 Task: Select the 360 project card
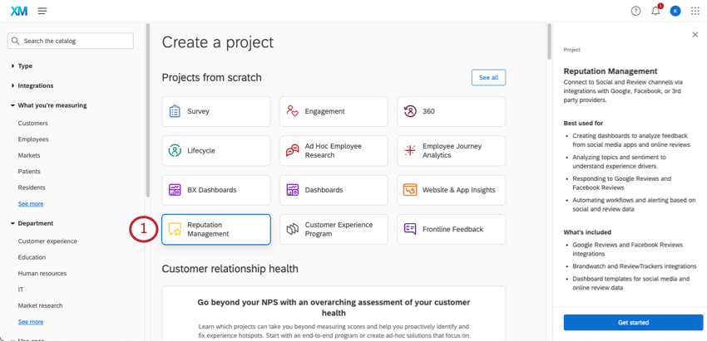coord(451,111)
